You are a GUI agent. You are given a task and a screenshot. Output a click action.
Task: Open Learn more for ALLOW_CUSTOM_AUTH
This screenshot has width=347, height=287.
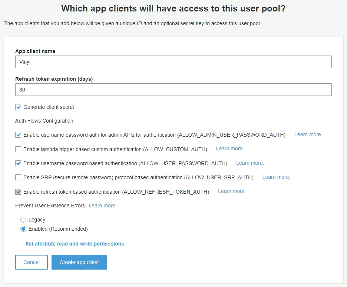coord(230,148)
